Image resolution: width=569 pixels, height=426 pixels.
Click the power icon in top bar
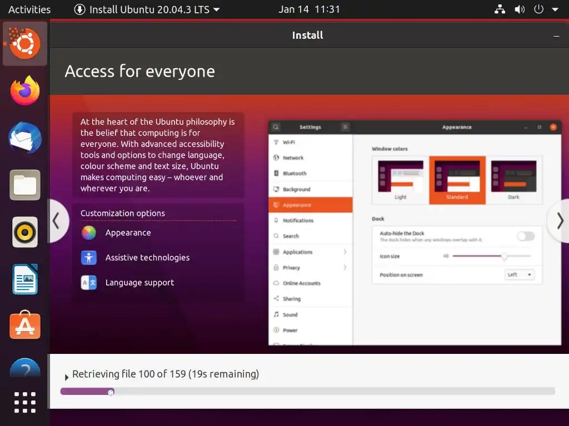[x=538, y=9]
